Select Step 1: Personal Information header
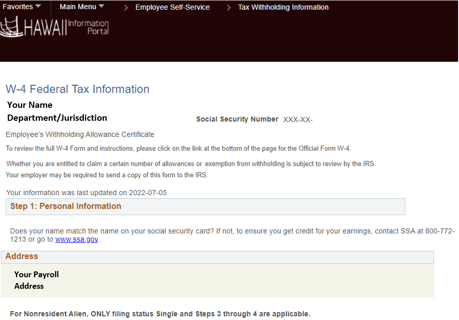459x320 pixels. coord(66,206)
